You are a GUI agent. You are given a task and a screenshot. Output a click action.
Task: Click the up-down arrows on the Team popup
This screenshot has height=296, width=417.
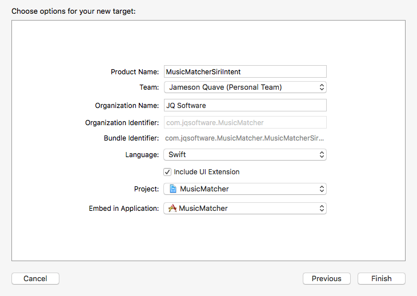click(x=322, y=87)
